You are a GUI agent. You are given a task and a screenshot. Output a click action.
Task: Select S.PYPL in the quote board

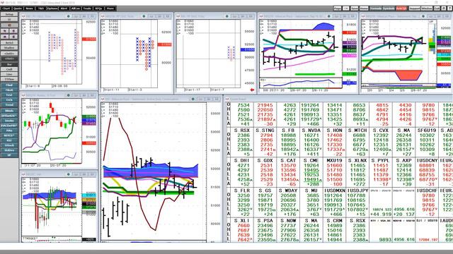click(381, 160)
